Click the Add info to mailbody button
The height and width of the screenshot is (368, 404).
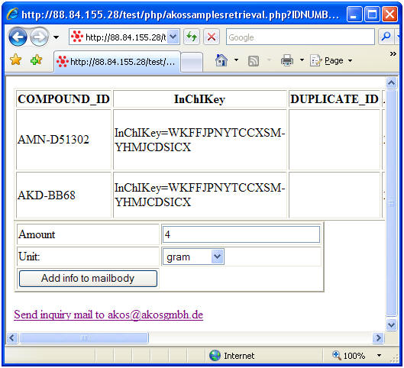(88, 279)
